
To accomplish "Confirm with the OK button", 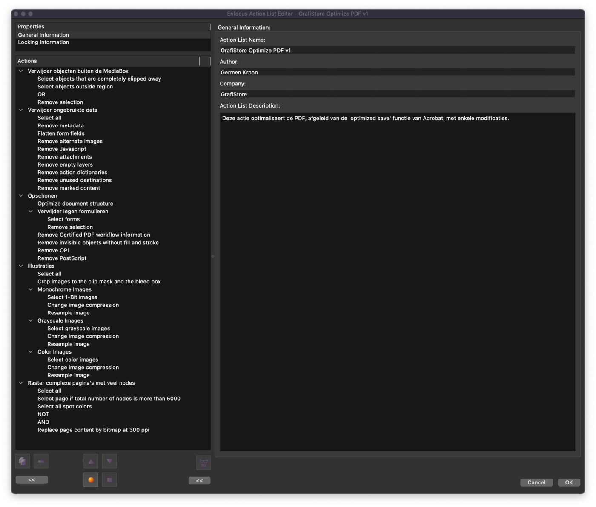I will pyautogui.click(x=569, y=482).
